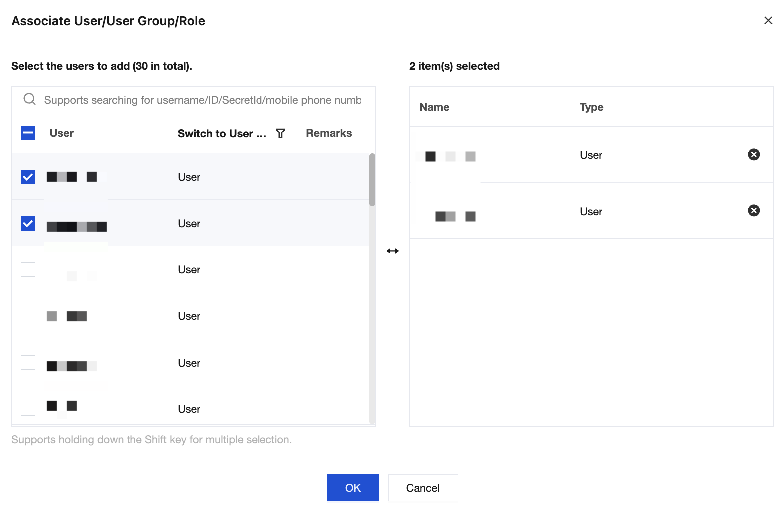780x508 pixels.
Task: Focus the username/ID search field
Action: pos(202,100)
